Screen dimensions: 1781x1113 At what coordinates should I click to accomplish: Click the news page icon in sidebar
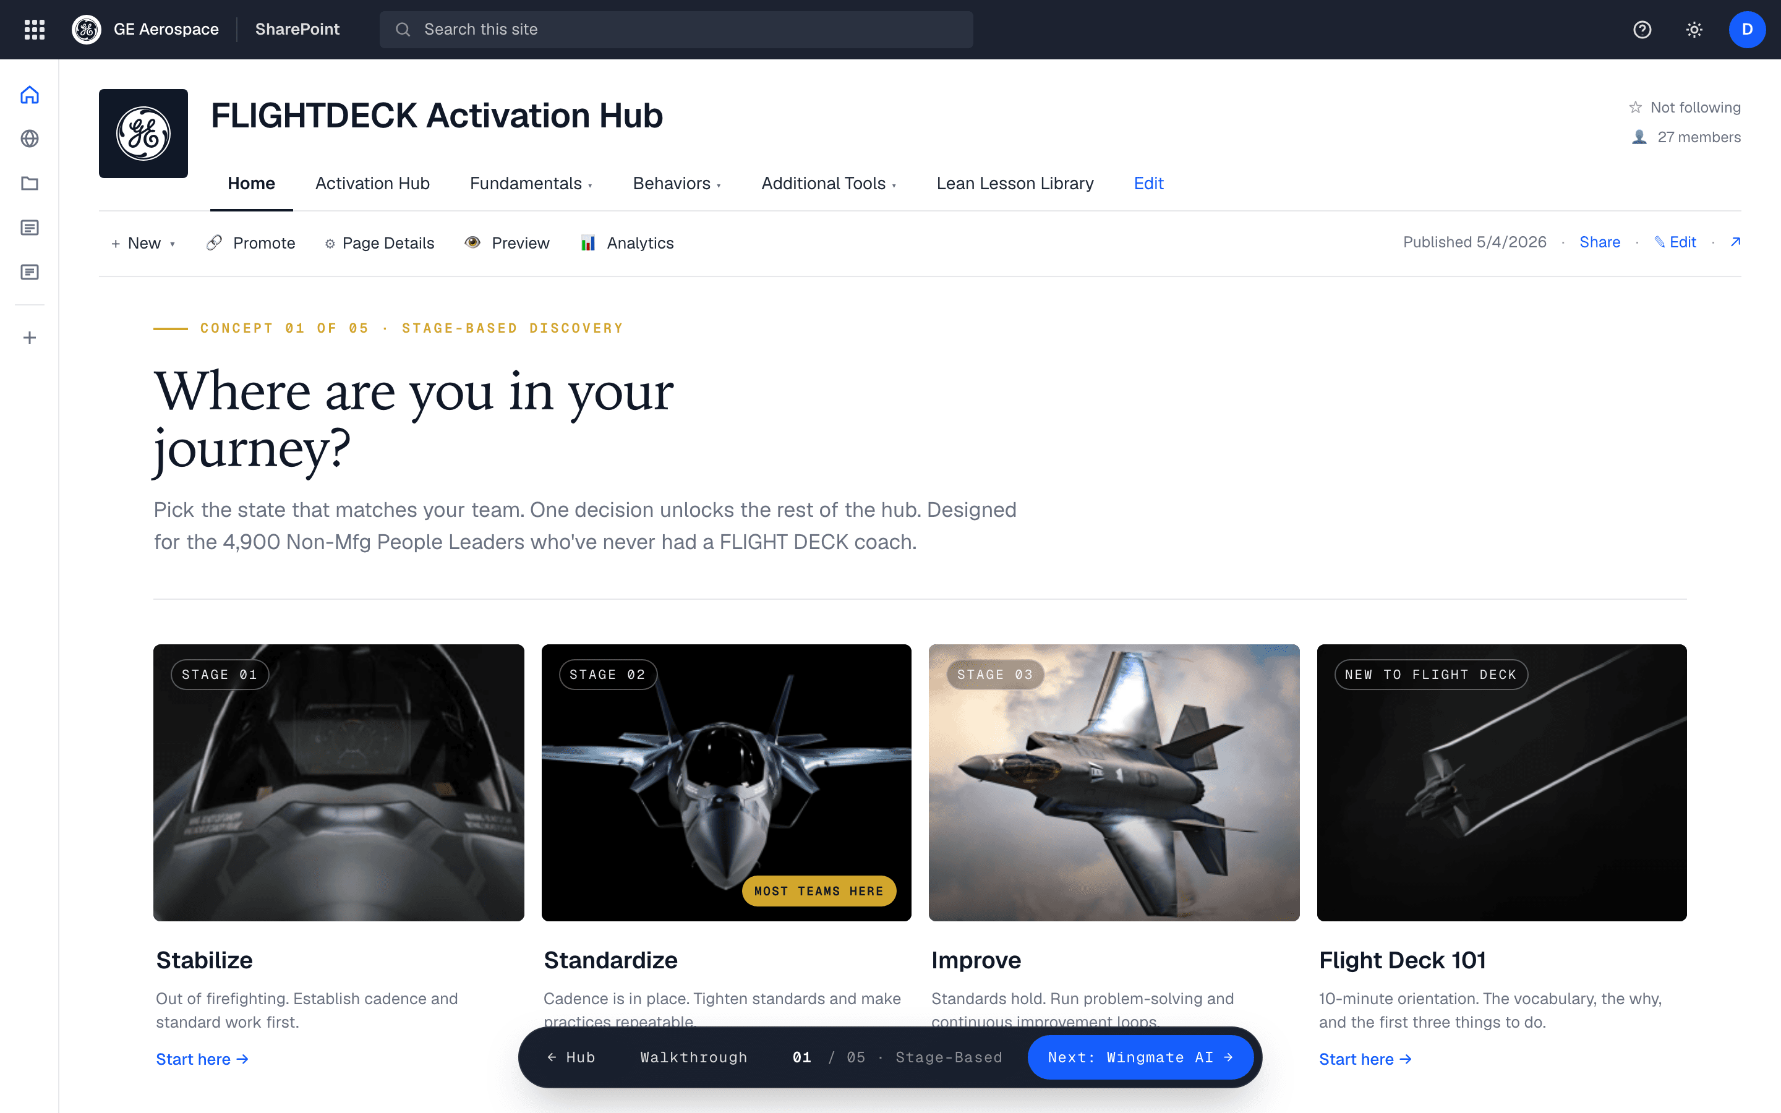pyautogui.click(x=30, y=228)
